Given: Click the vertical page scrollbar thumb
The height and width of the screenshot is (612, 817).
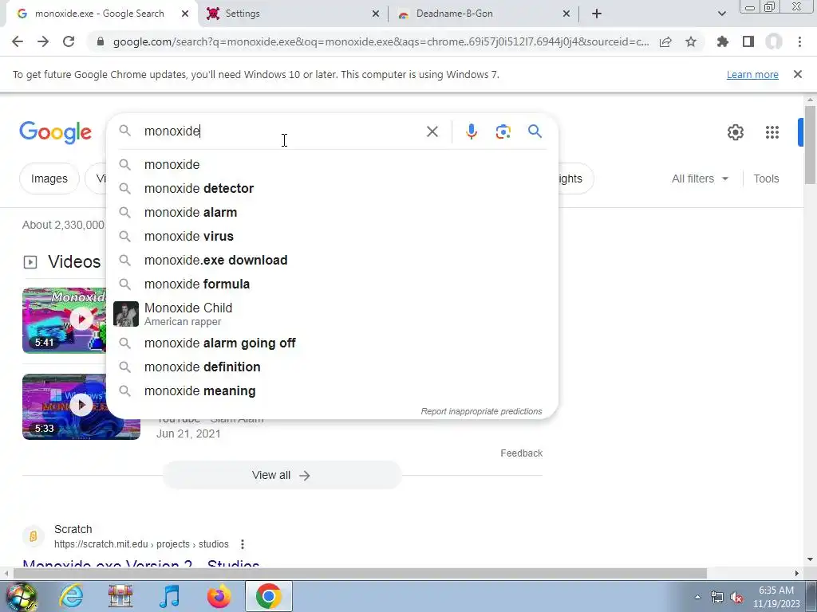Looking at the screenshot, I should pyautogui.click(x=810, y=145).
